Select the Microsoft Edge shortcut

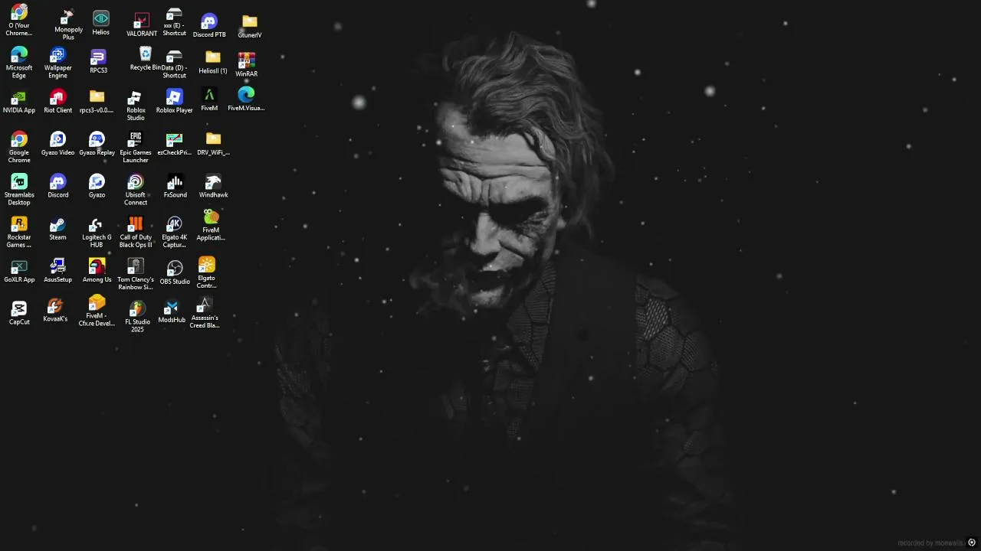tap(19, 63)
